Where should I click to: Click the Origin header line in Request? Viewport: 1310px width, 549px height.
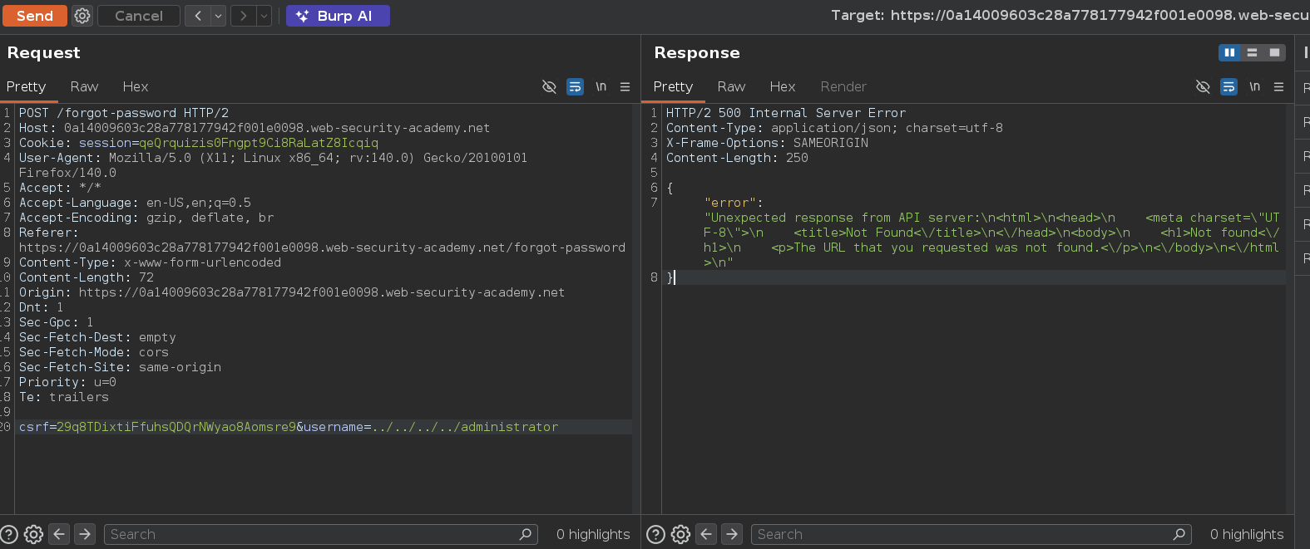point(292,292)
